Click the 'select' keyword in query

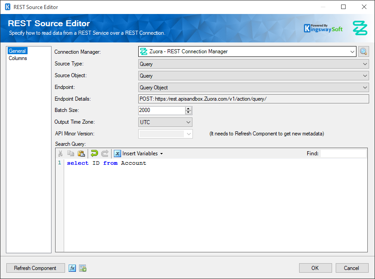coord(78,163)
